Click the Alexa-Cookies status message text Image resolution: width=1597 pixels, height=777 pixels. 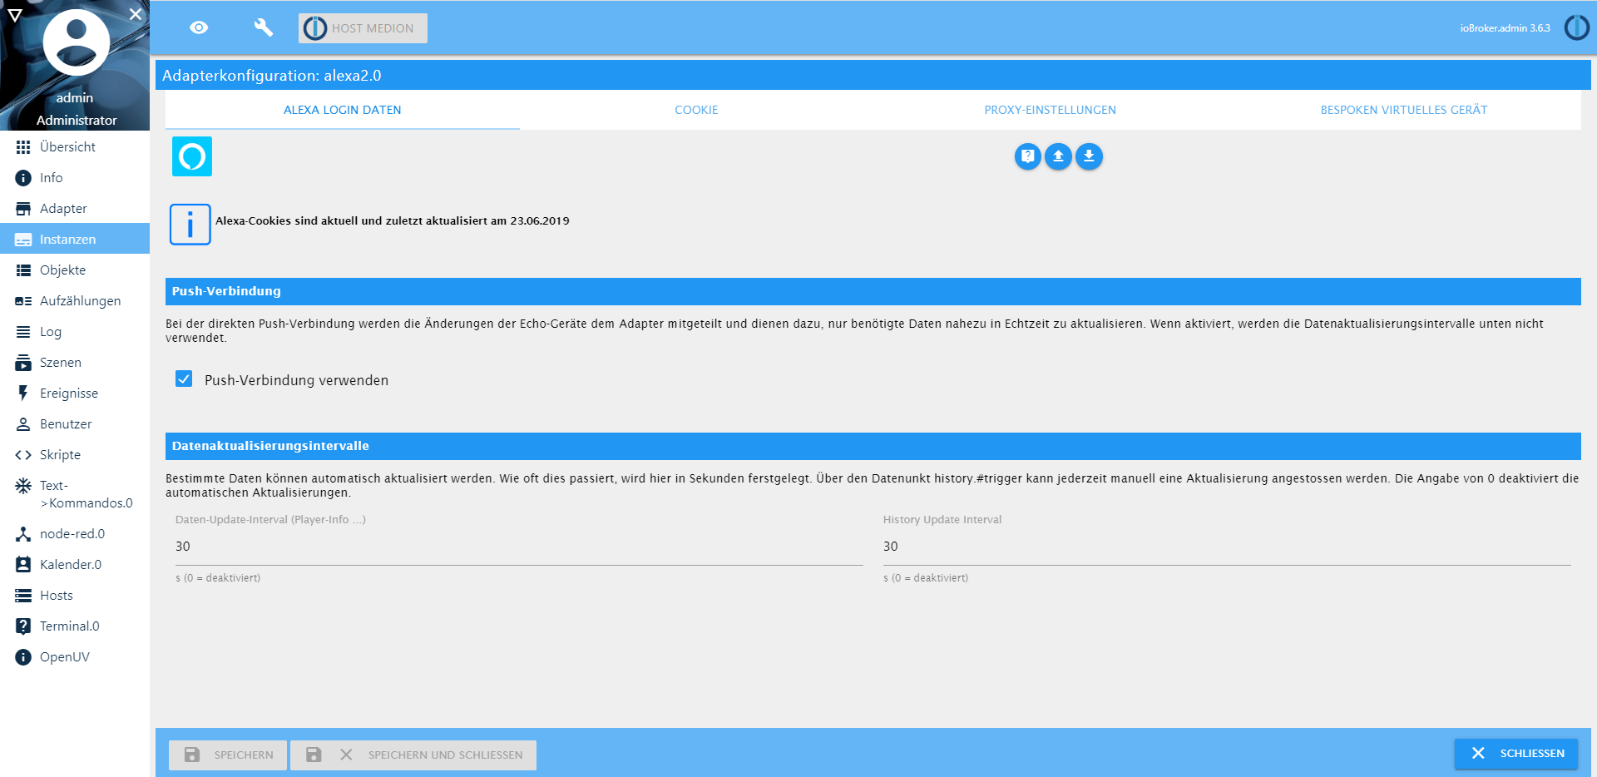[x=393, y=221]
